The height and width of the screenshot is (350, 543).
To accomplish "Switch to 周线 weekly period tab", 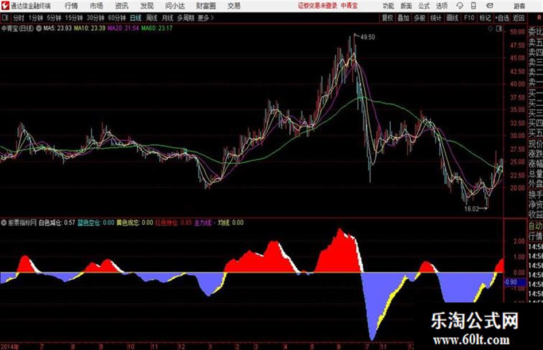I will pyautogui.click(x=152, y=18).
